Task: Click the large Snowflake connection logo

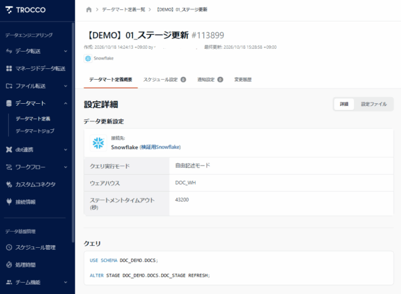Action: [98, 143]
